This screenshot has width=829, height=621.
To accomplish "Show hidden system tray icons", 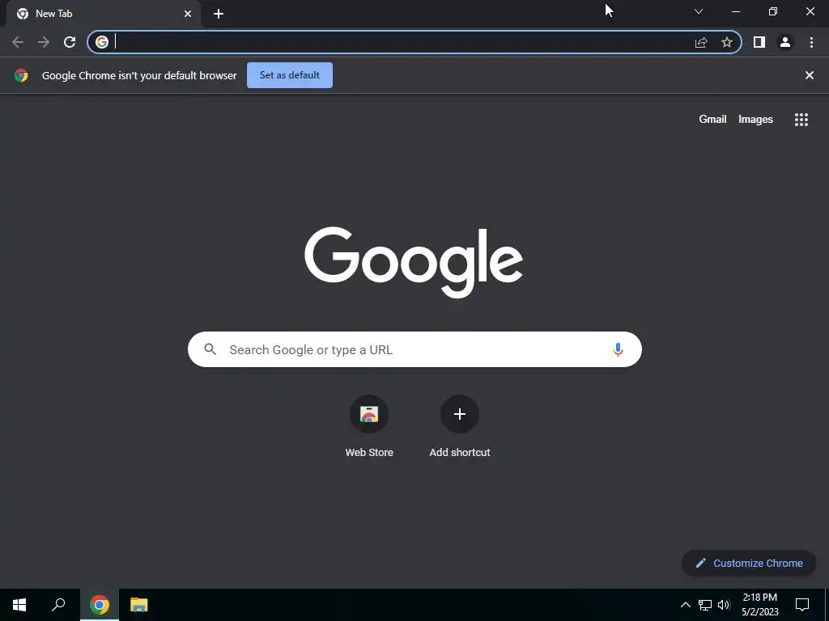I will tap(685, 605).
